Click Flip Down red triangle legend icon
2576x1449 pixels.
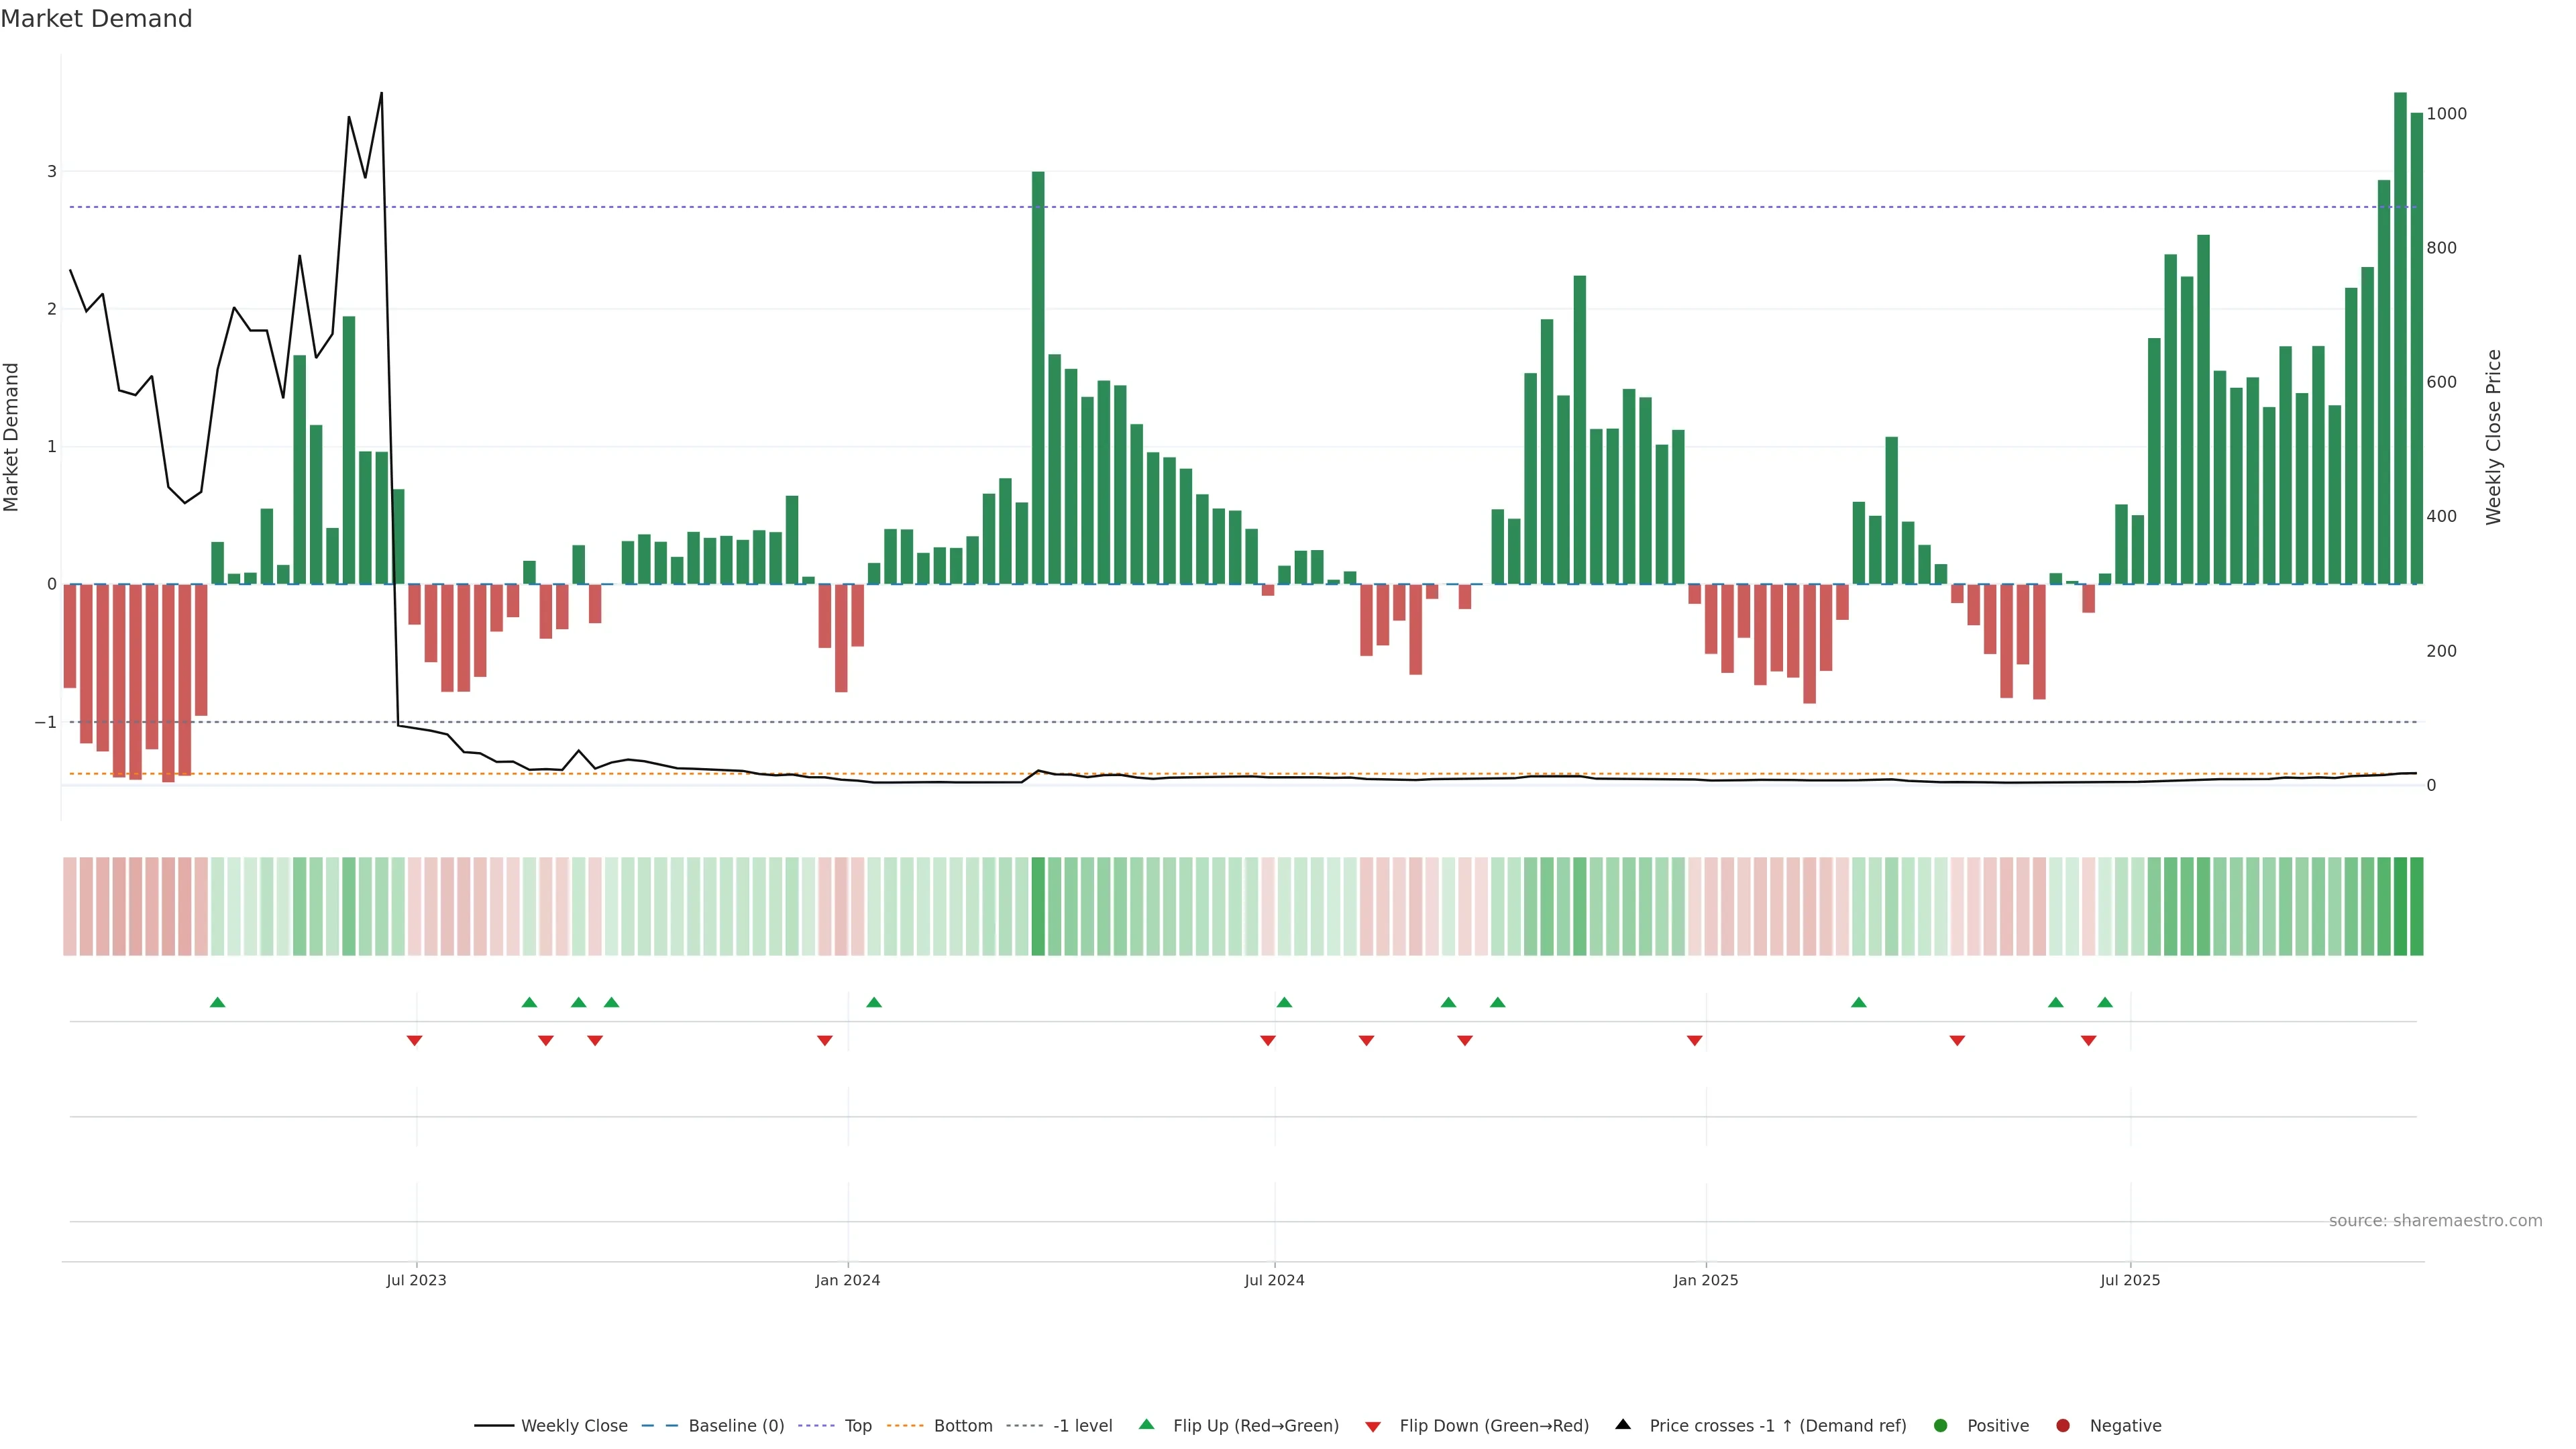point(1373,1426)
